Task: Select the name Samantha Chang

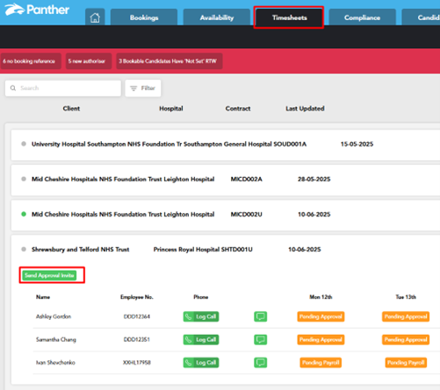Action: tap(56, 339)
